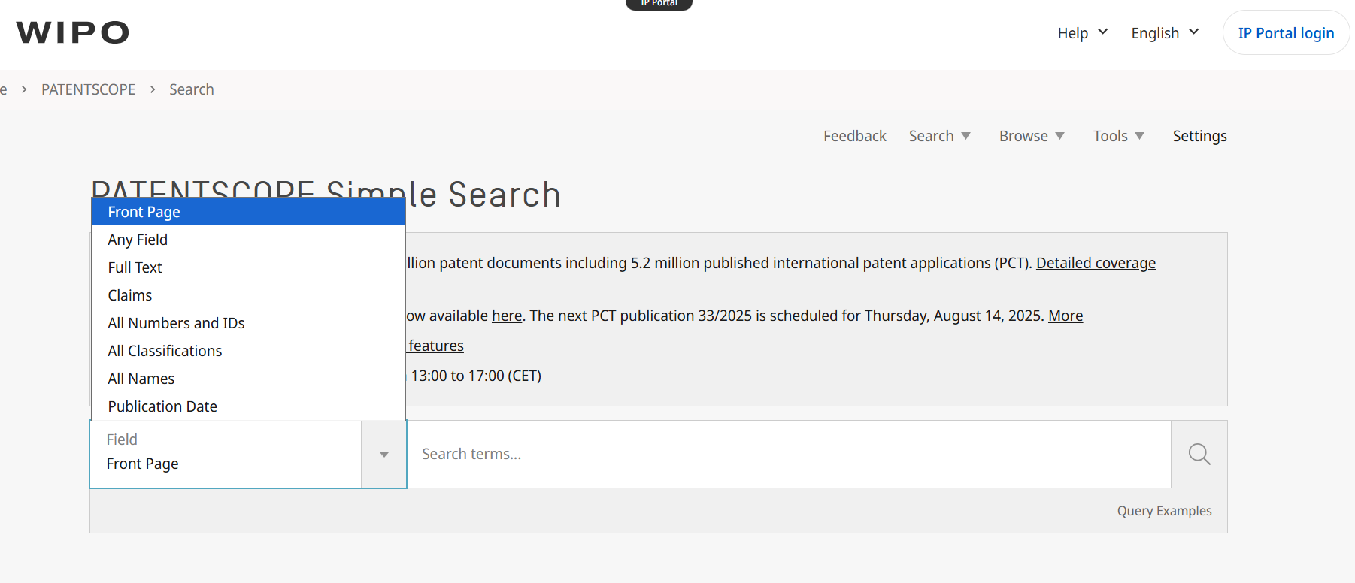Expand the Browse menu
Viewport: 1355px width, 583px height.
click(x=1032, y=136)
